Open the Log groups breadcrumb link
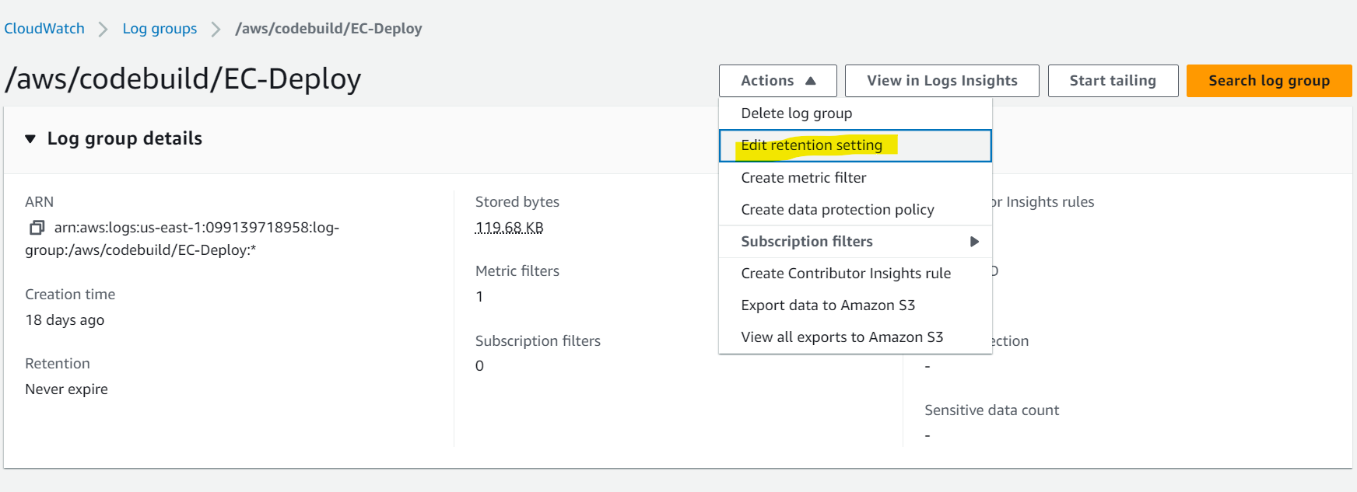Screen dimensions: 1357x492 [x=160, y=29]
